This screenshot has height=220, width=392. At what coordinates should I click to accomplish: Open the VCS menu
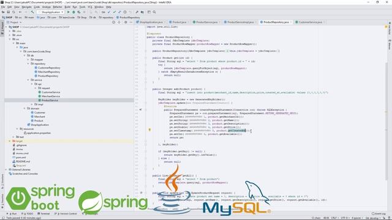(x=90, y=7)
